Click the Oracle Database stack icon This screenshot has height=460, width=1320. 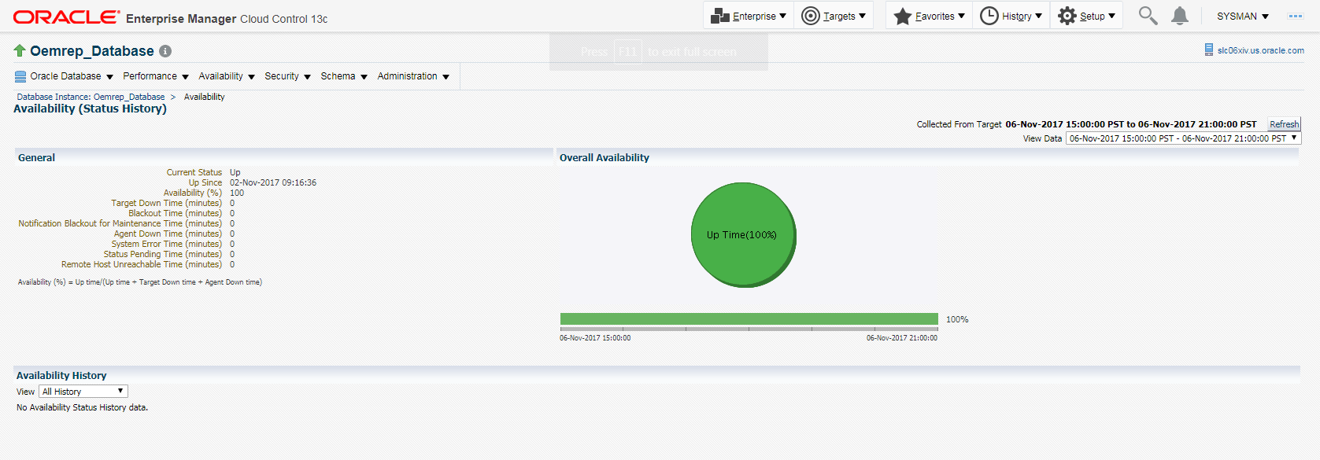click(20, 76)
